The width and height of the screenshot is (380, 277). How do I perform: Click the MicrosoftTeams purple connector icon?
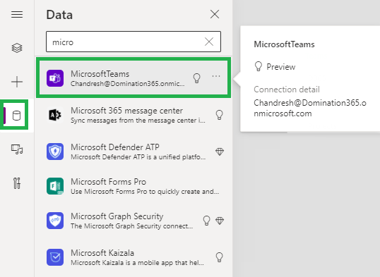point(55,78)
